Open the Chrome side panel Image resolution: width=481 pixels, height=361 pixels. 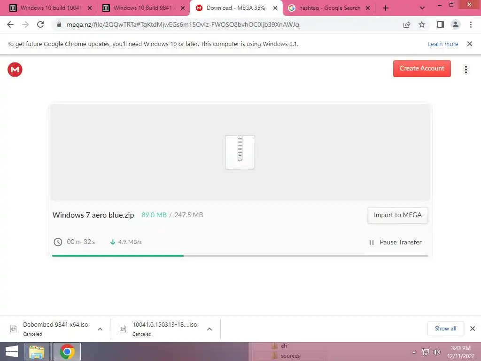pyautogui.click(x=441, y=24)
